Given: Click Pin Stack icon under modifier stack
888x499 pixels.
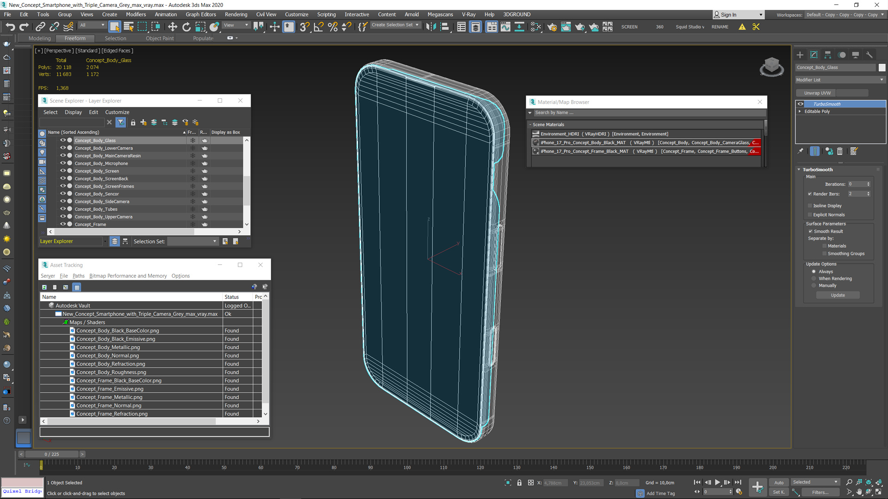Looking at the screenshot, I should click(x=801, y=151).
